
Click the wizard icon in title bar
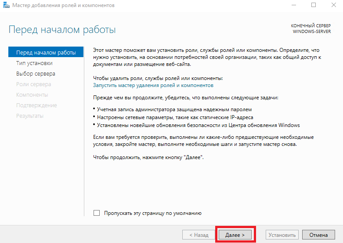(x=6, y=5)
